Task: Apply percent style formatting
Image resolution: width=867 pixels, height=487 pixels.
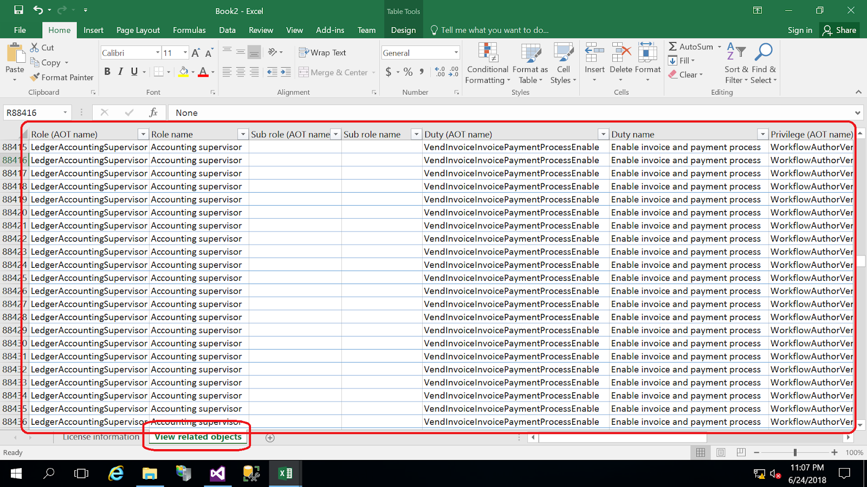Action: point(408,72)
